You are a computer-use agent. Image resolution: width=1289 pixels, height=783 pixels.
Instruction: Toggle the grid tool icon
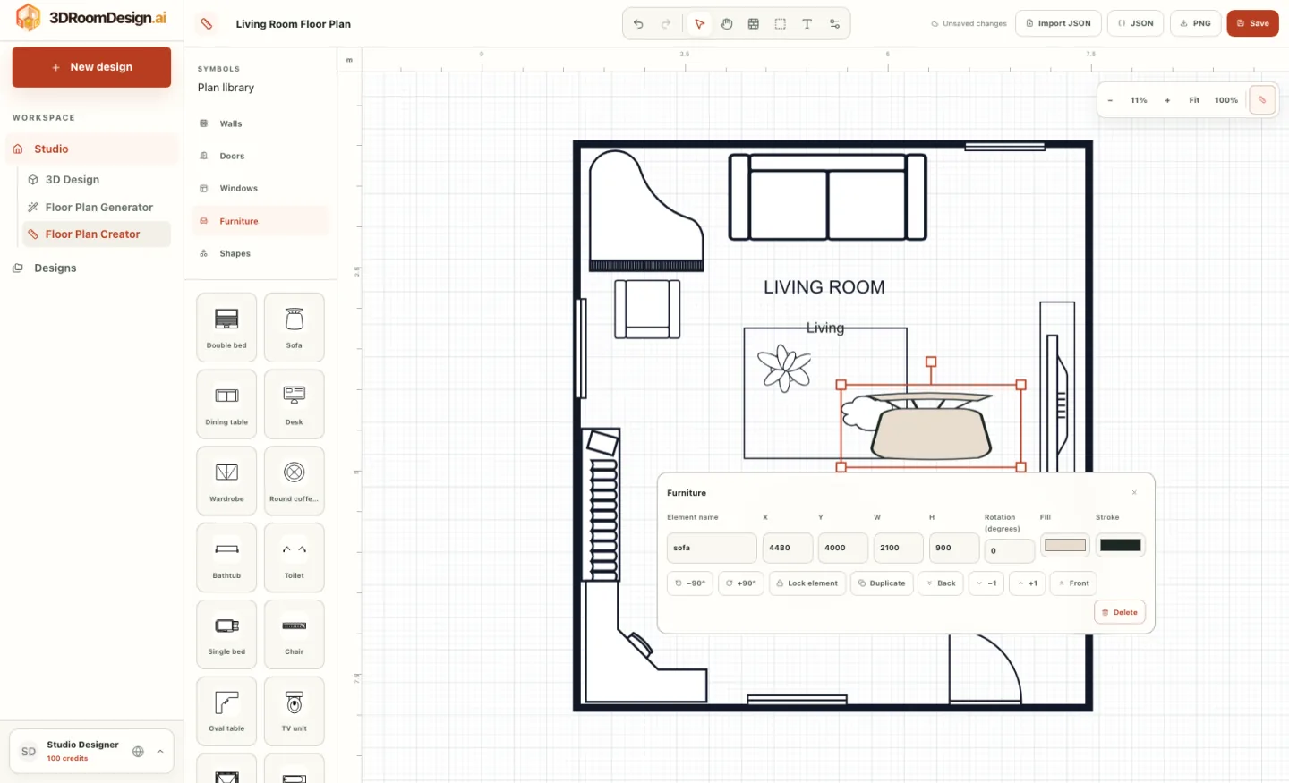pos(754,24)
